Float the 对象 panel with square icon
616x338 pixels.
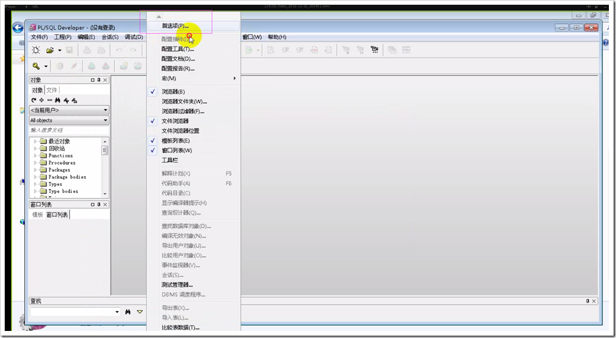[93, 80]
